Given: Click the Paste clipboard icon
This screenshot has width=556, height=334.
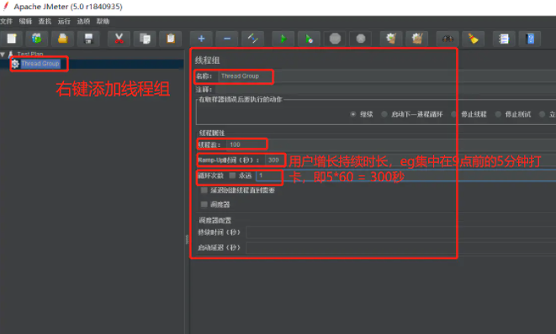Looking at the screenshot, I should click(171, 39).
